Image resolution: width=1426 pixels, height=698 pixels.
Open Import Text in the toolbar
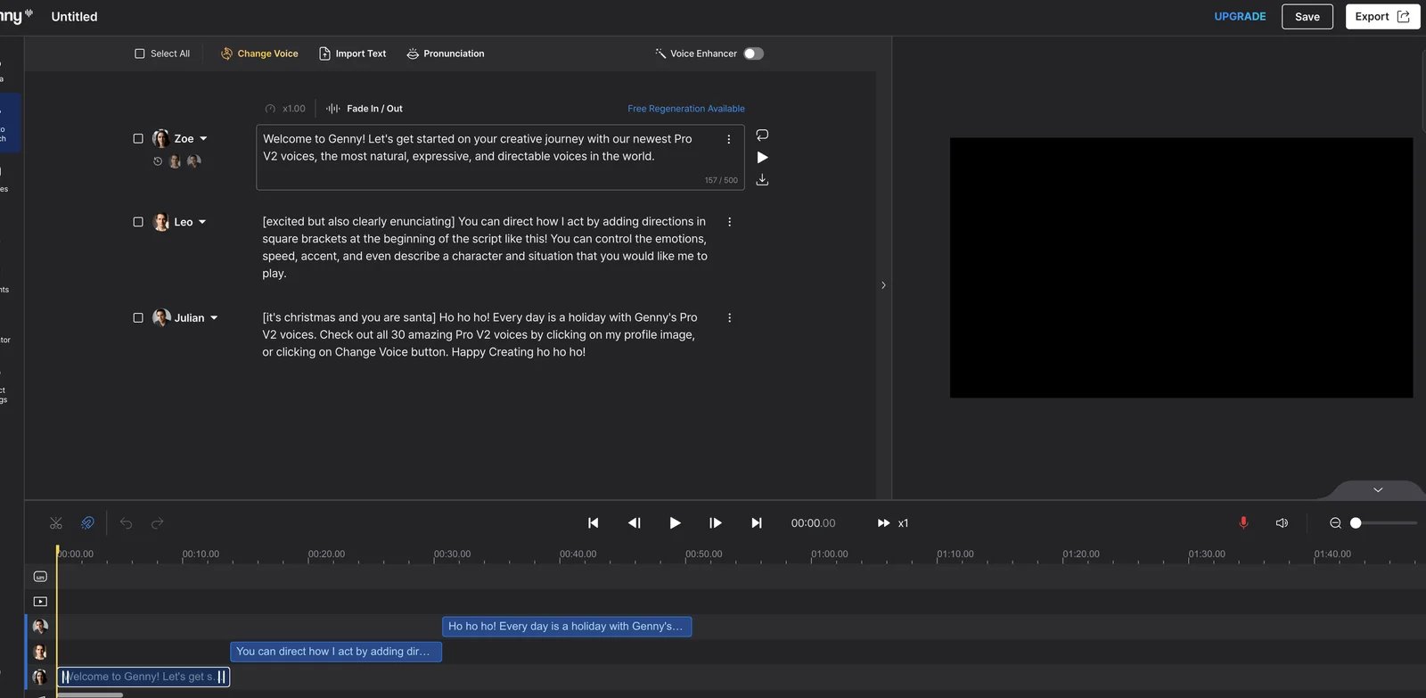pyautogui.click(x=352, y=53)
